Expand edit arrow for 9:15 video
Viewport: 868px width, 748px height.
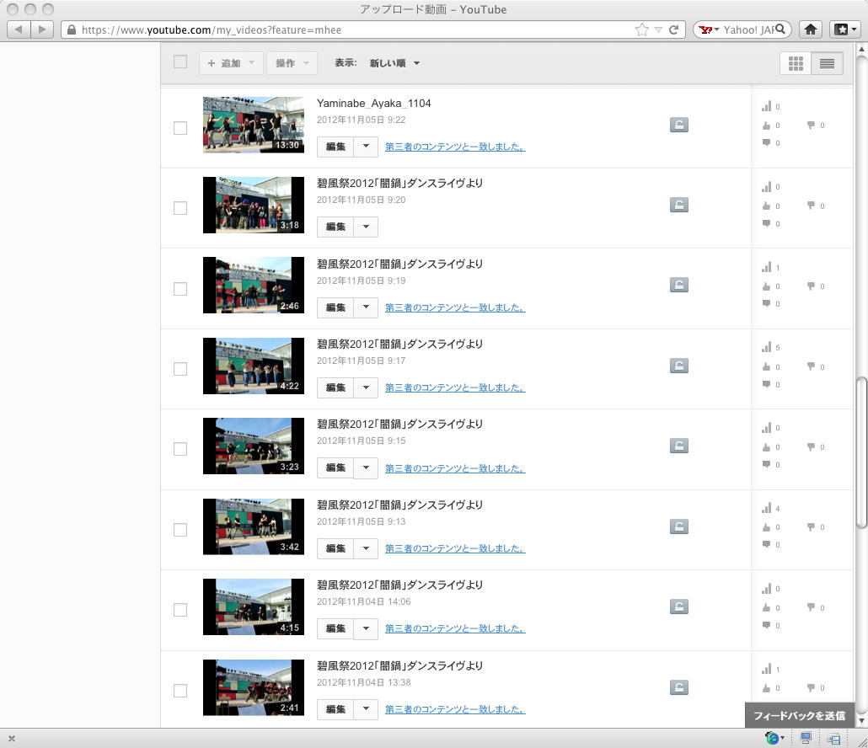pos(366,468)
